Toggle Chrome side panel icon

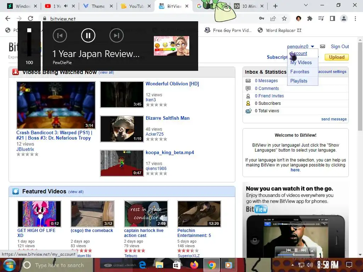[x=333, y=18]
